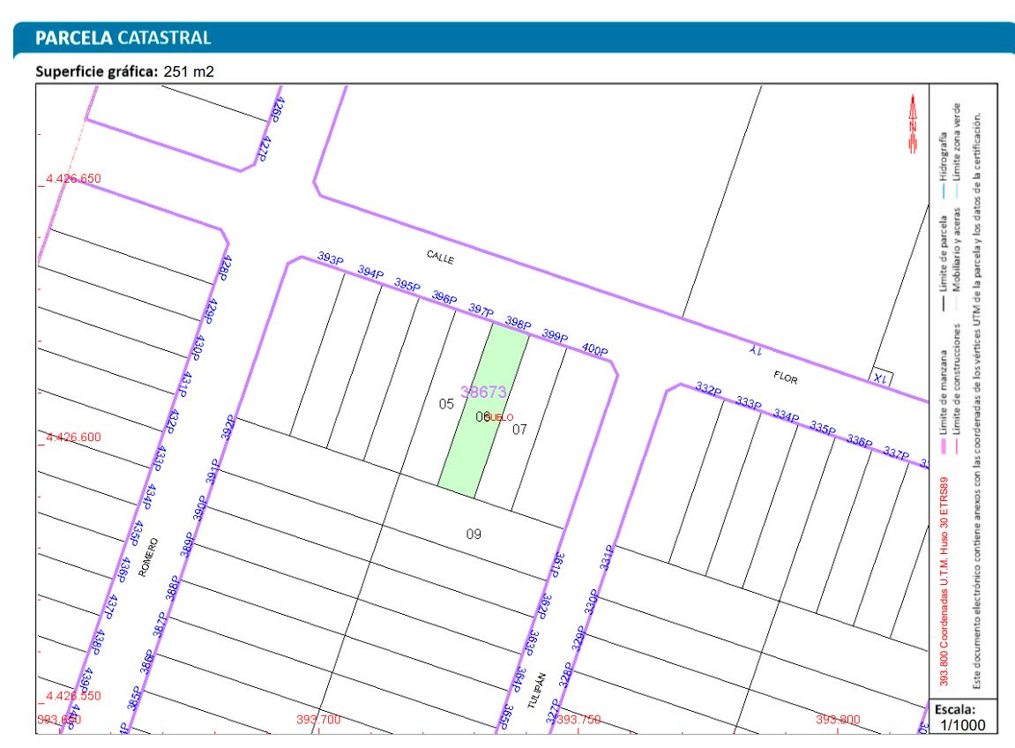Screen dimensions: 1015x748
Task: Click the 332P street number label
Action: pyautogui.click(x=709, y=390)
